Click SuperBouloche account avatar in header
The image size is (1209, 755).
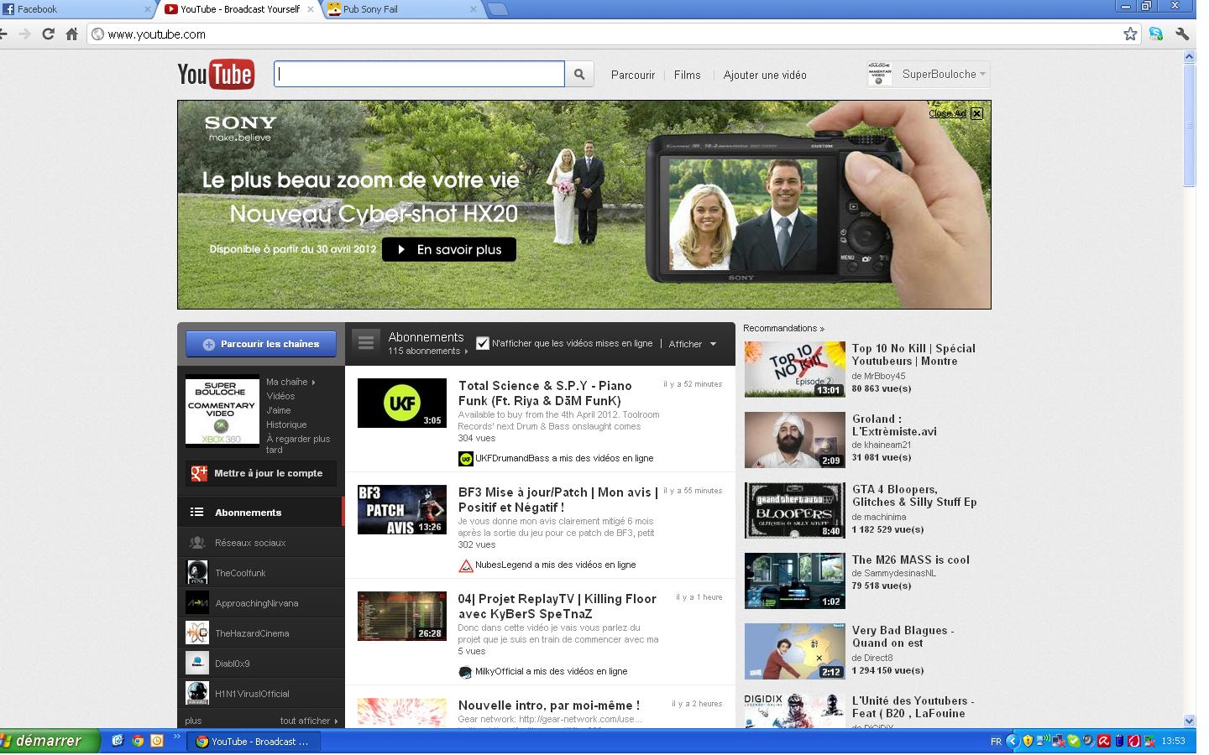coord(880,74)
